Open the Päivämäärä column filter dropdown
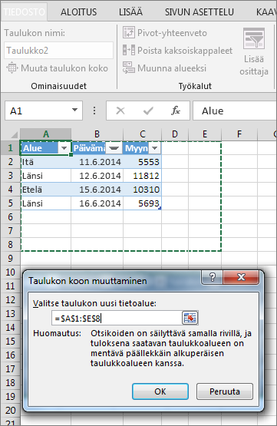Viewport: 277px width, 426px height. coord(114,148)
